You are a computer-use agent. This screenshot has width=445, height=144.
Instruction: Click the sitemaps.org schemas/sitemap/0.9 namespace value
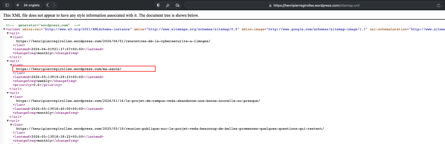(193, 29)
